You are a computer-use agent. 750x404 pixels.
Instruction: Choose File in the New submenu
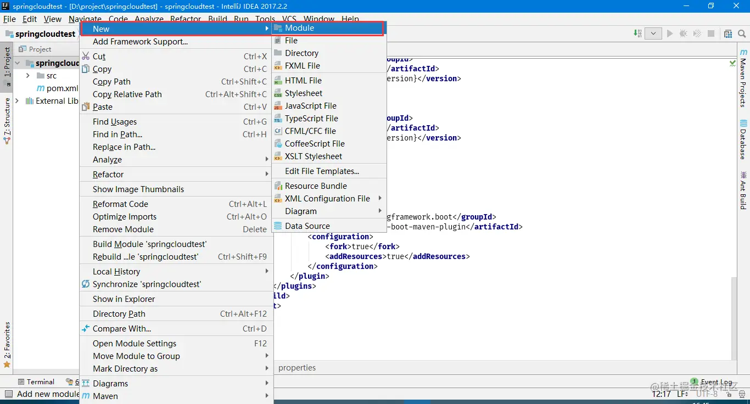tap(329, 41)
